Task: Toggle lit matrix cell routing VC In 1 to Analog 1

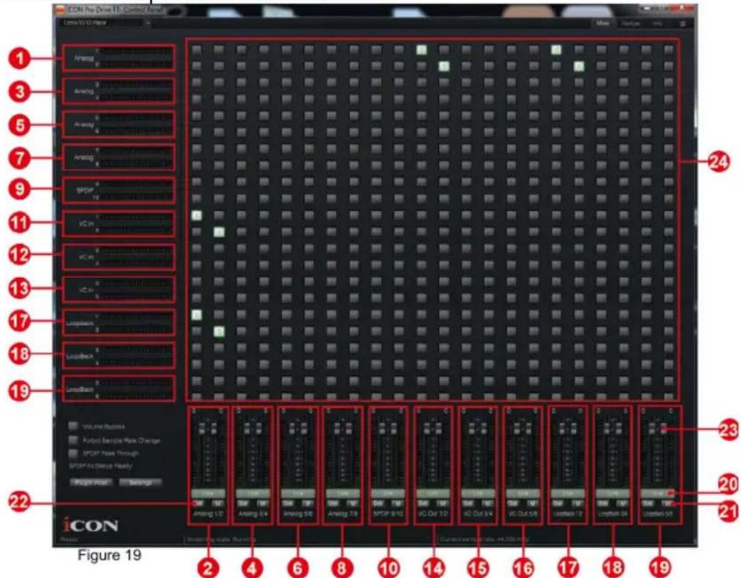Action: click(196, 216)
